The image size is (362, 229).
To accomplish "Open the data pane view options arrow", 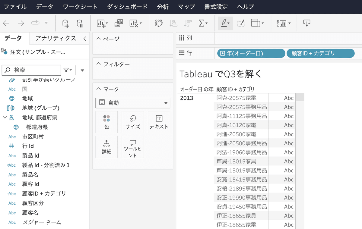I will [x=82, y=70].
